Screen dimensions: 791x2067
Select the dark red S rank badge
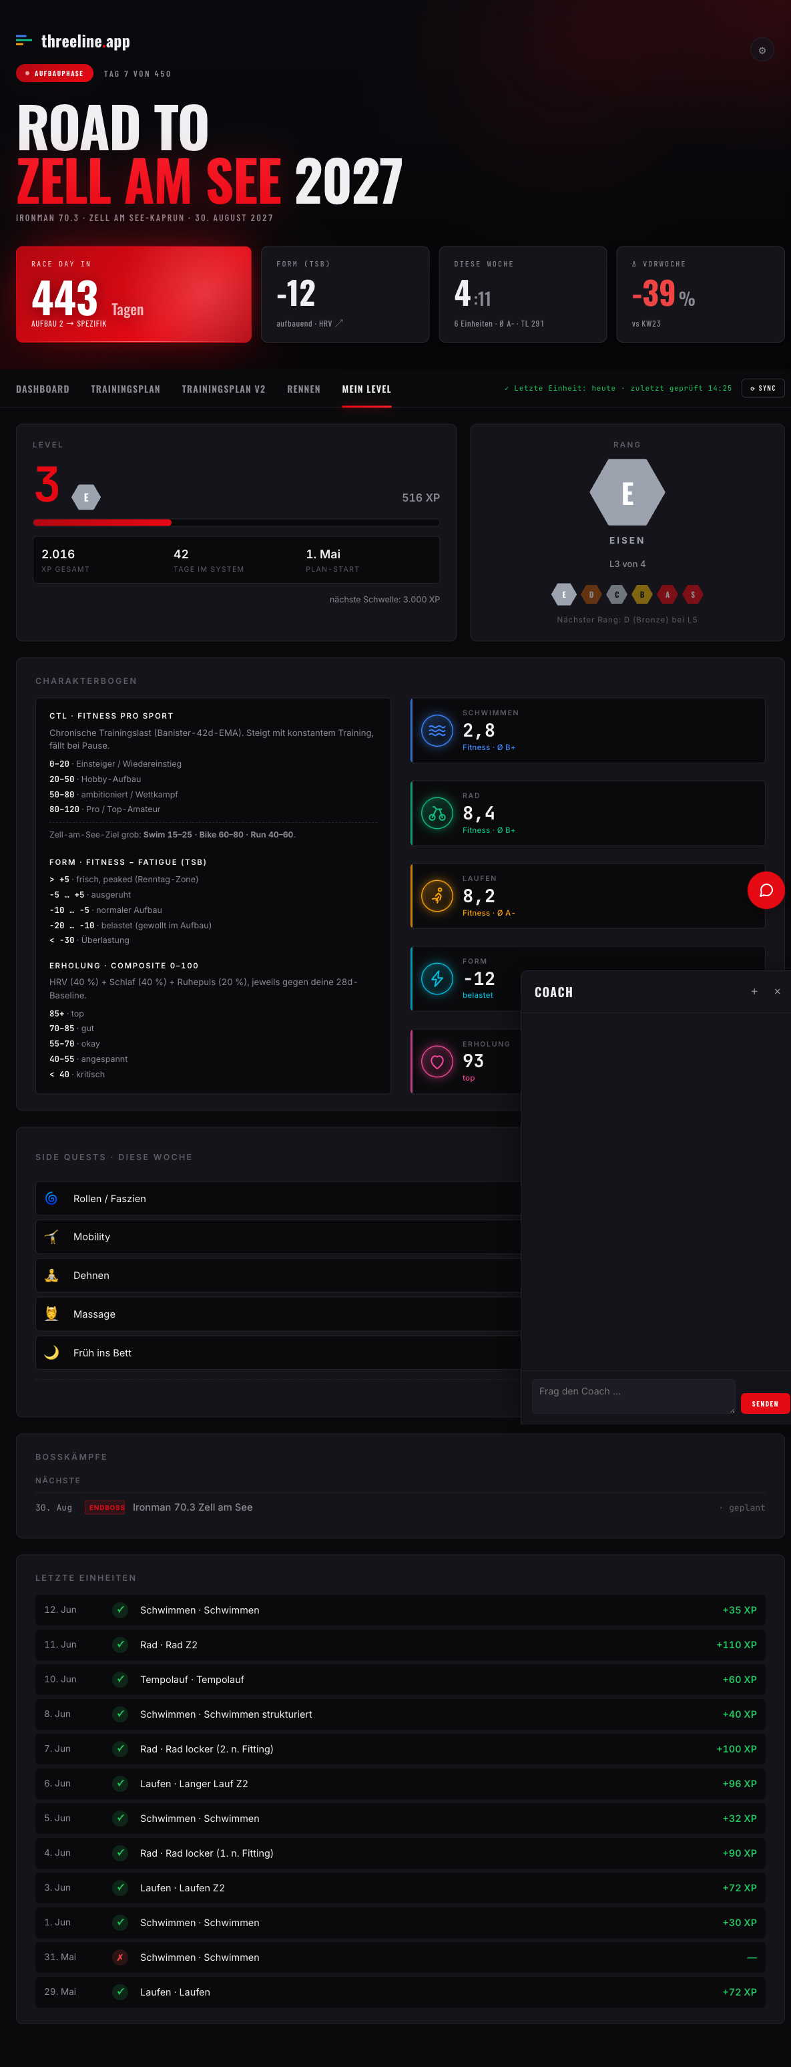693,594
